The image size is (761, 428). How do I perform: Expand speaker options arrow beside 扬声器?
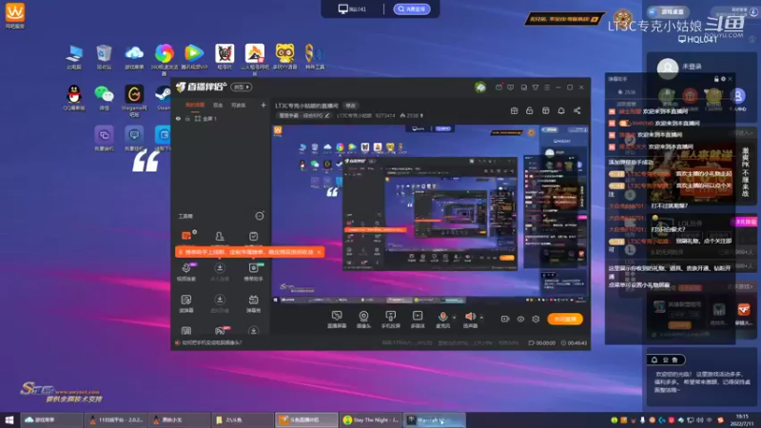click(481, 318)
